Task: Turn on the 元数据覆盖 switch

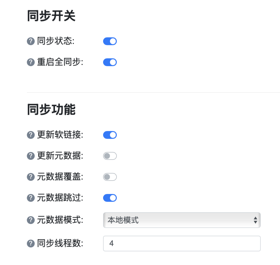Action: (110, 177)
